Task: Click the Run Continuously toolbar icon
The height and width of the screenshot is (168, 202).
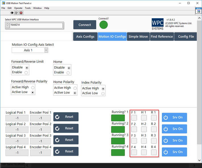Action: point(16,13)
